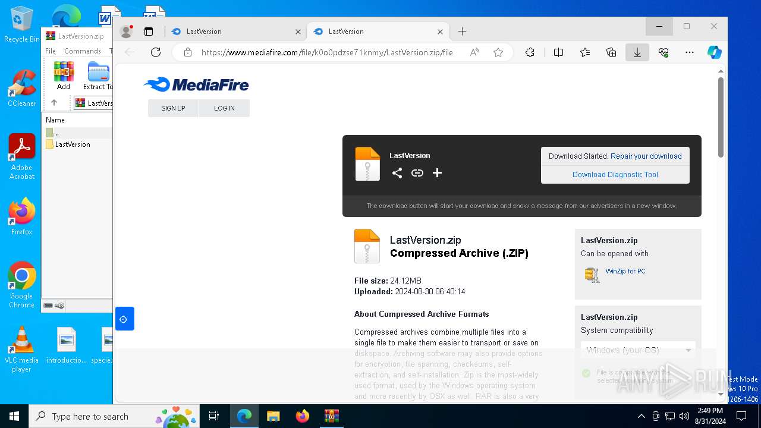This screenshot has height=428, width=761.
Task: Open WinRAR Commands menu
Action: point(83,51)
